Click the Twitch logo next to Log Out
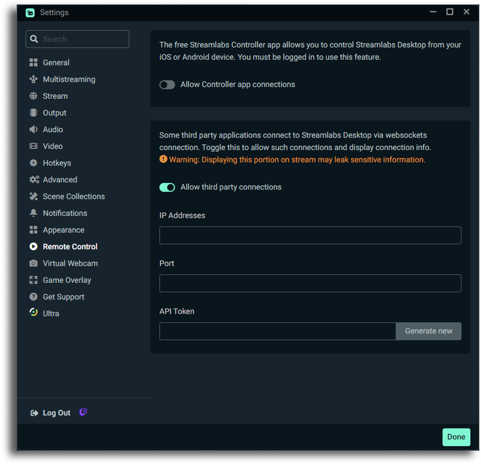Screen dimensions: 481x464 (83, 412)
